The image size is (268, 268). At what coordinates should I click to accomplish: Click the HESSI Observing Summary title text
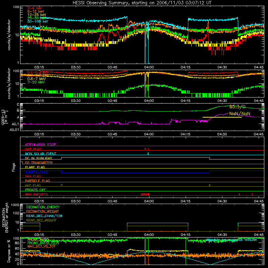coord(142,3)
